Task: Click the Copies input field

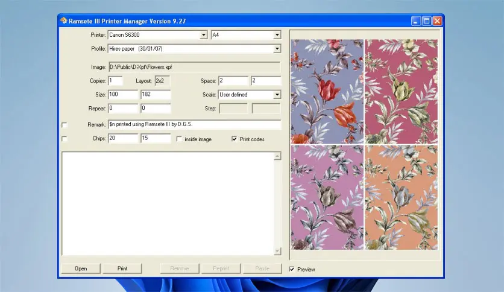Action: point(115,81)
